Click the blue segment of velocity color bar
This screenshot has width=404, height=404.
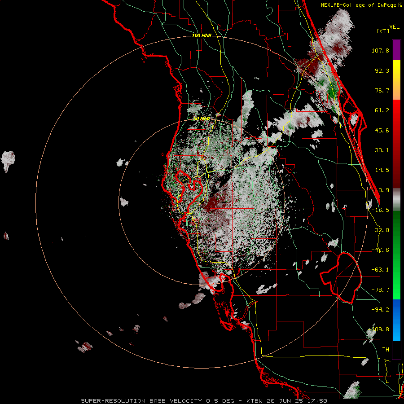(396, 320)
